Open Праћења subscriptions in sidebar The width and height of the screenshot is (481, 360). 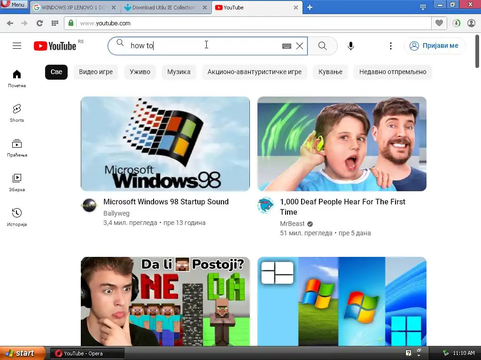[17, 148]
